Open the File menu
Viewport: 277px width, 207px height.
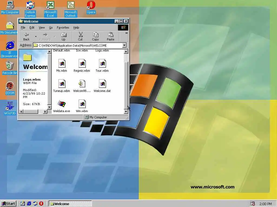tap(23, 28)
